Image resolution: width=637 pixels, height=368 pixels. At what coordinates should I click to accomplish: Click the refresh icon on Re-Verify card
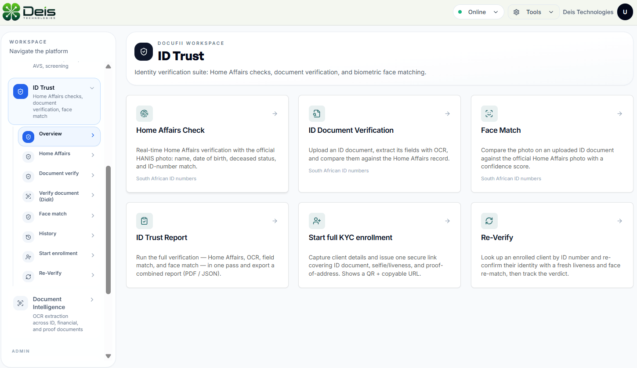[x=489, y=221]
